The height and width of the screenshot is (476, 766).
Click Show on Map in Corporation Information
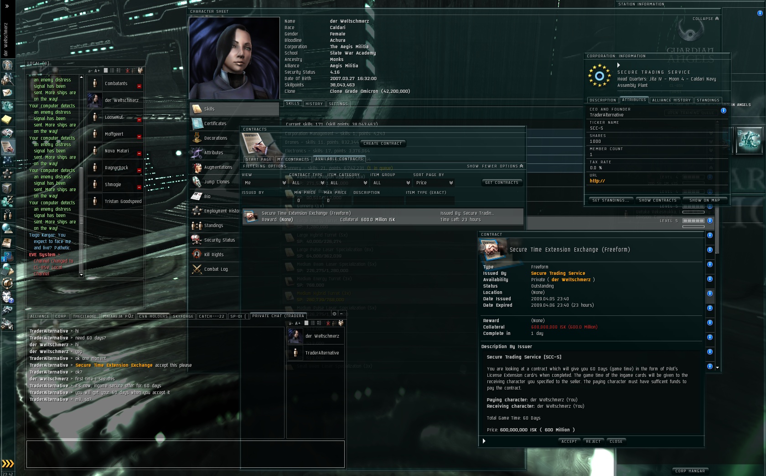click(704, 200)
